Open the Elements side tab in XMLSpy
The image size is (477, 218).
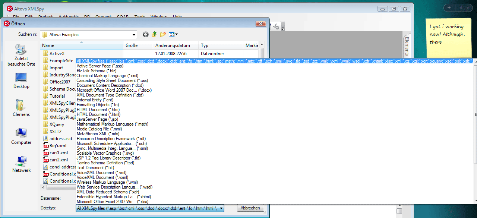(x=407, y=46)
